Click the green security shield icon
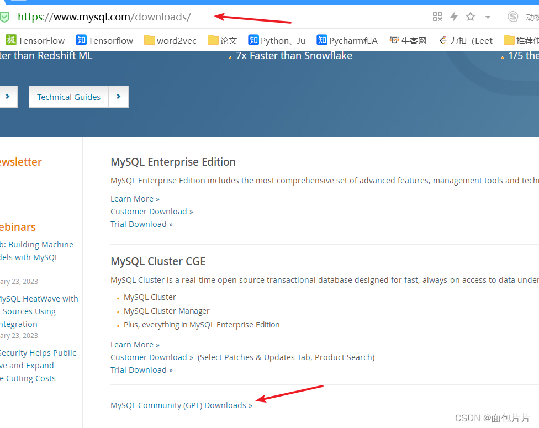The image size is (539, 428). click(x=4, y=17)
